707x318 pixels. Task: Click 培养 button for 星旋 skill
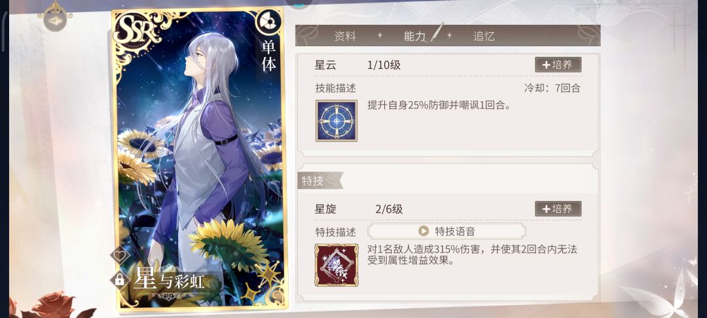(x=558, y=209)
